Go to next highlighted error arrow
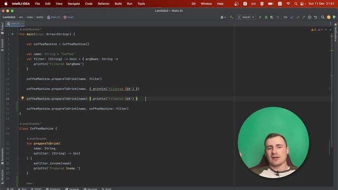 (x=331, y=30)
